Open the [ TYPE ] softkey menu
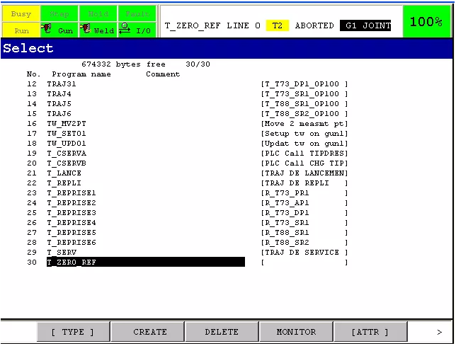 73,332
